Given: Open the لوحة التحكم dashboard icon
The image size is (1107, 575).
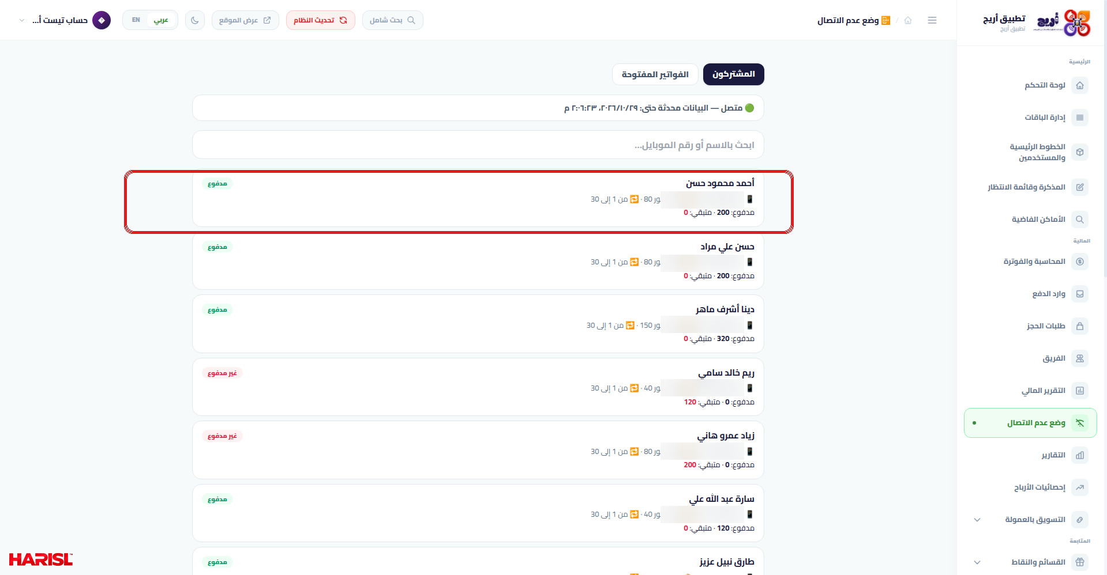Looking at the screenshot, I should coord(1079,85).
